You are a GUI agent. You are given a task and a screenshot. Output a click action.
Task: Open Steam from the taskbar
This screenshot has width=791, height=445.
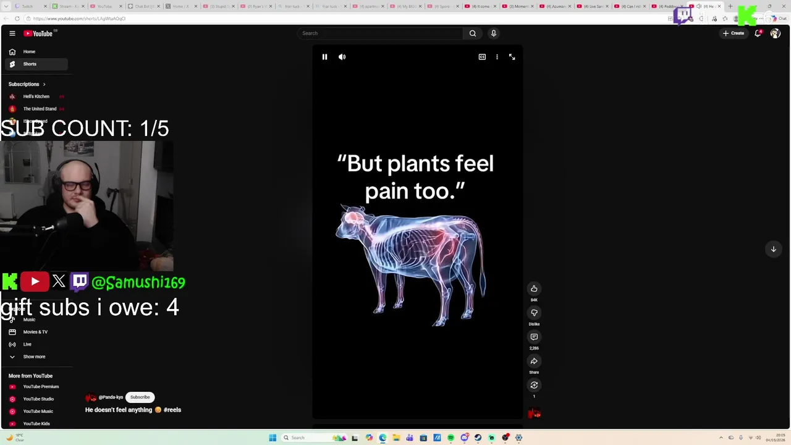tap(478, 438)
